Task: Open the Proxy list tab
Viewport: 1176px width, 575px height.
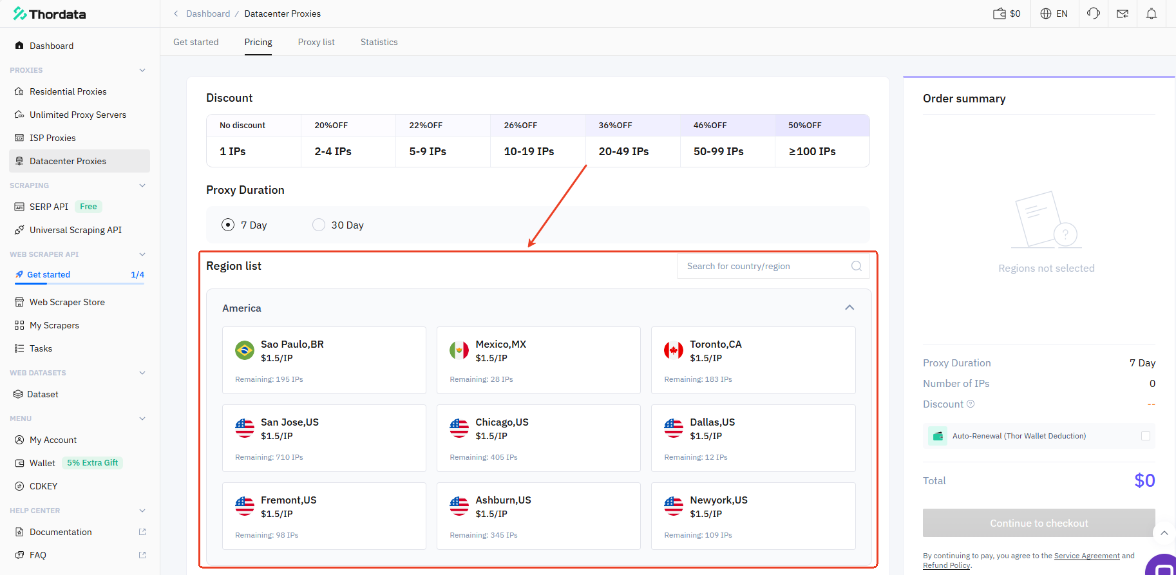Action: pos(316,42)
